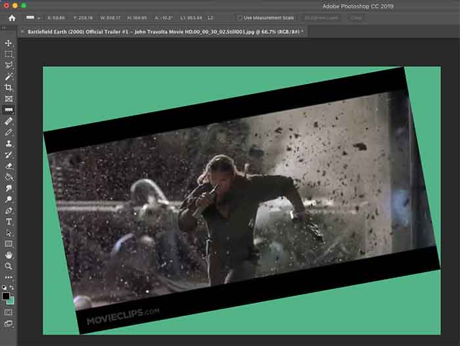Screen dimensions: 460x346
Task: Toggle Quick Mask mode icon
Action: tap(9, 313)
